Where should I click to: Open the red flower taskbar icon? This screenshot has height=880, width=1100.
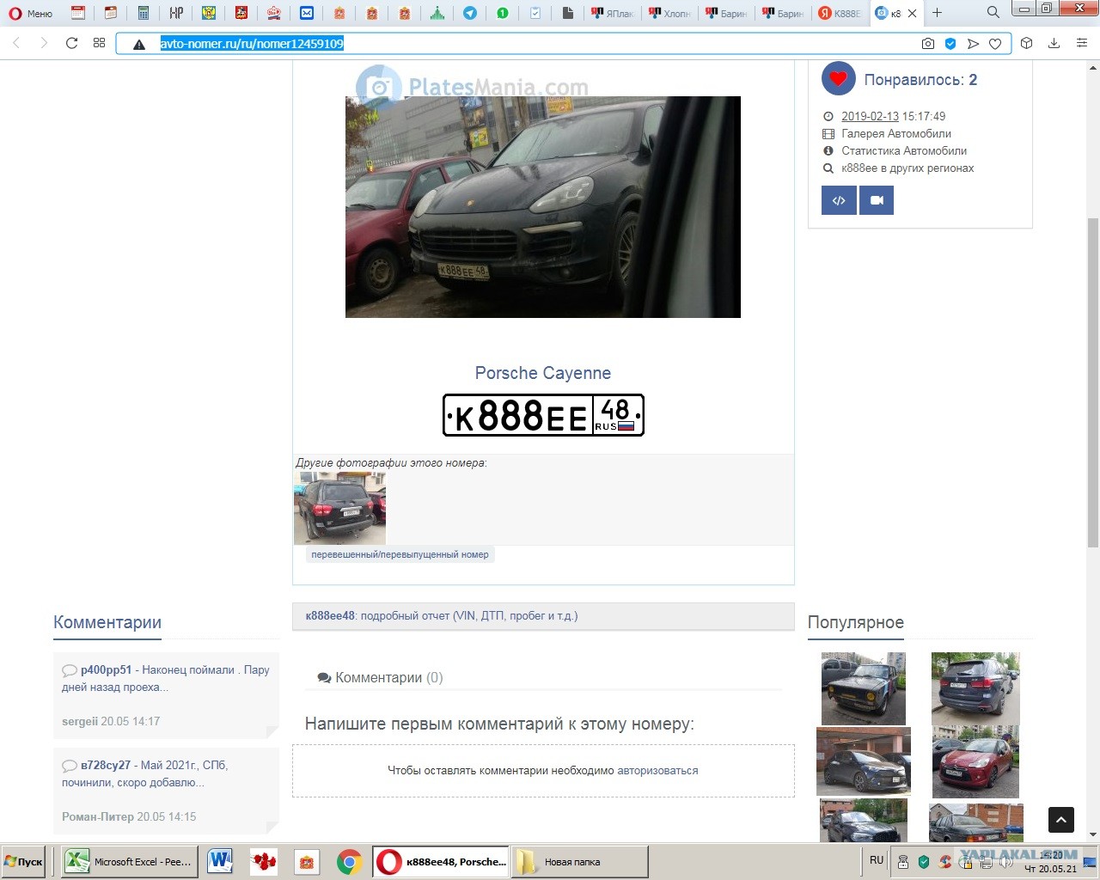[264, 861]
